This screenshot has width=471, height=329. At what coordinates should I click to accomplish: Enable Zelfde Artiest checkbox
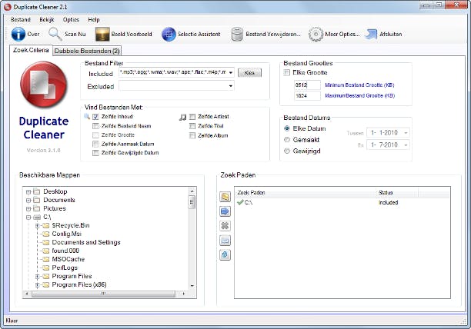coord(192,117)
